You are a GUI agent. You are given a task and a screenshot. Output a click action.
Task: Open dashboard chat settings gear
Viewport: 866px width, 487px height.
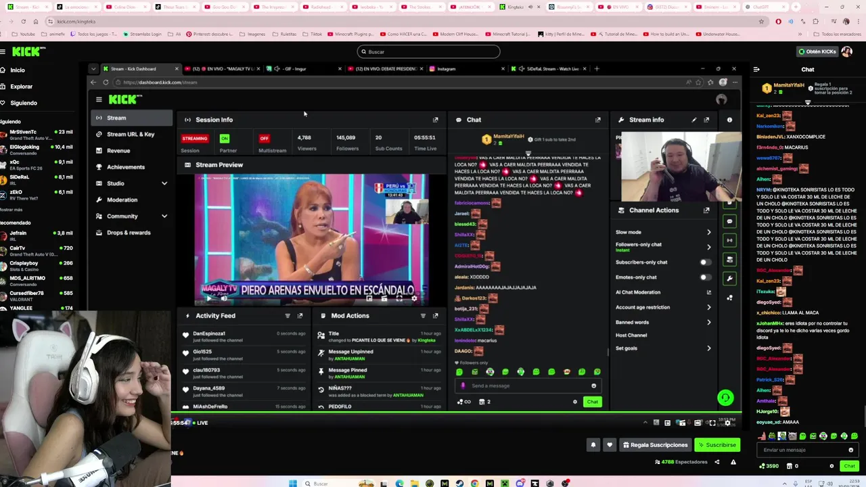575,402
